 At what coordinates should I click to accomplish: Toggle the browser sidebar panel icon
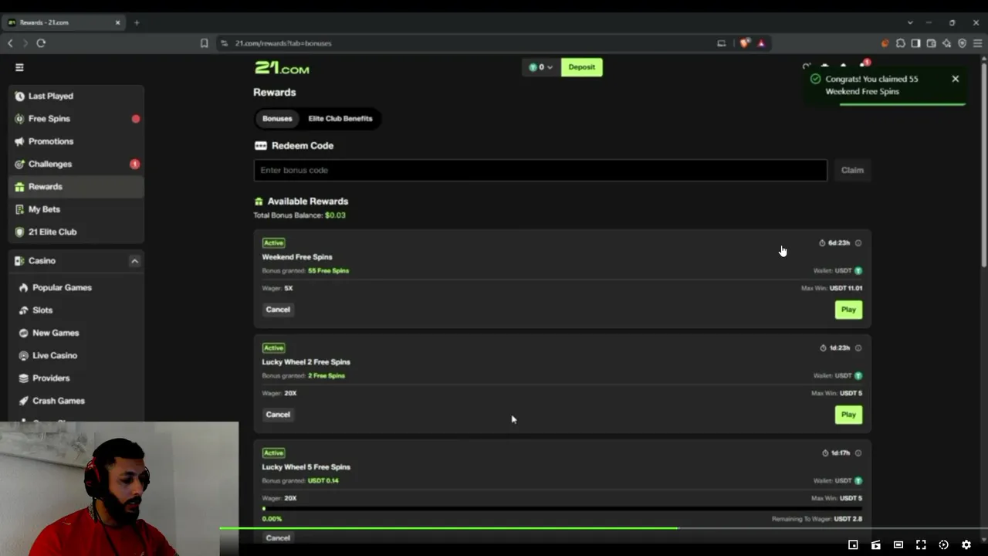point(915,43)
